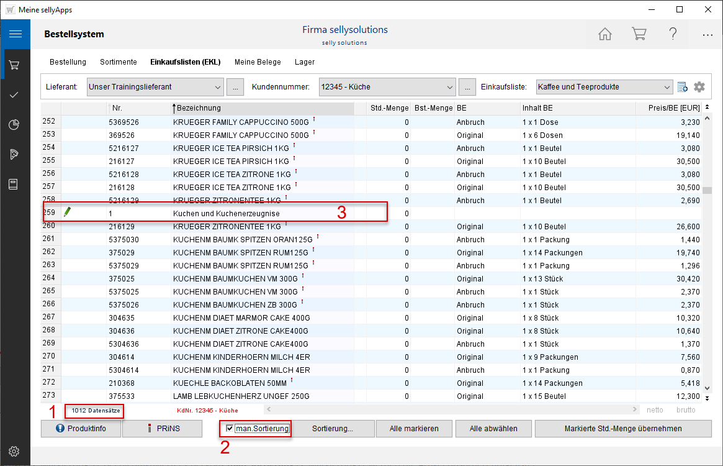Expand the Kundennummer dropdown
The width and height of the screenshot is (723, 466).
tap(449, 87)
